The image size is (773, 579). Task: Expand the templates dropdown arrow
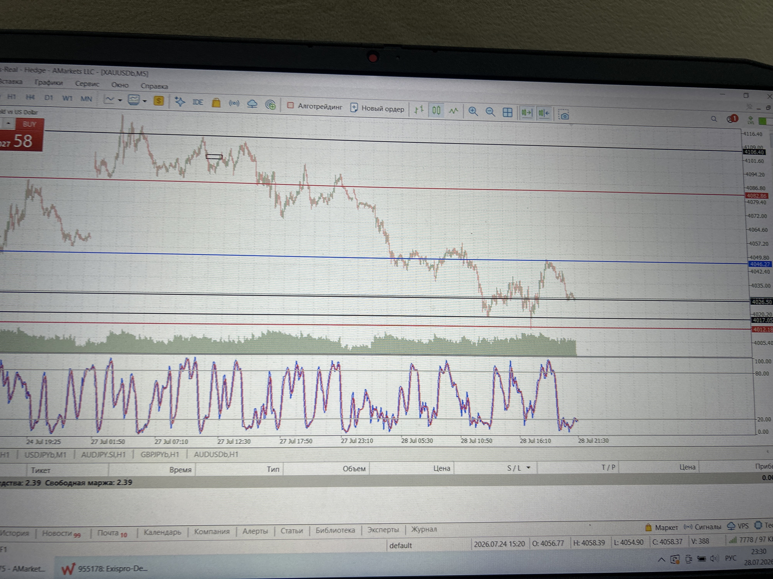point(145,101)
